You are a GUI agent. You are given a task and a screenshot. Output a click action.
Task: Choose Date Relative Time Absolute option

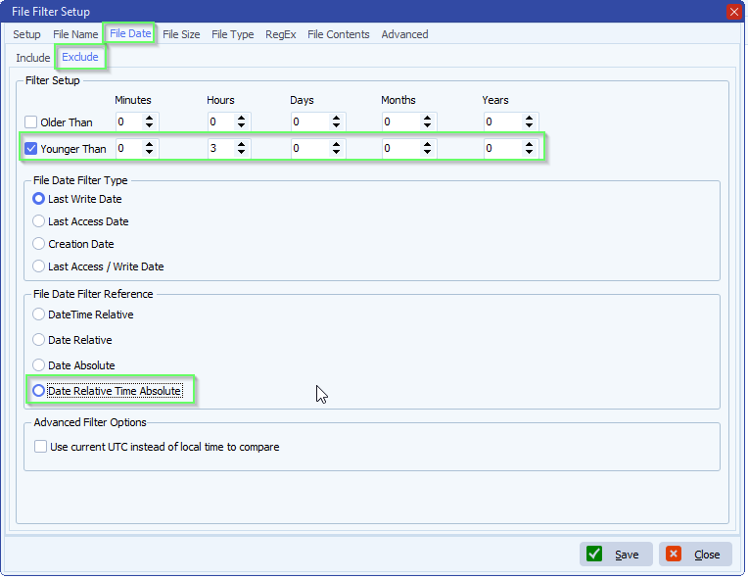click(38, 391)
